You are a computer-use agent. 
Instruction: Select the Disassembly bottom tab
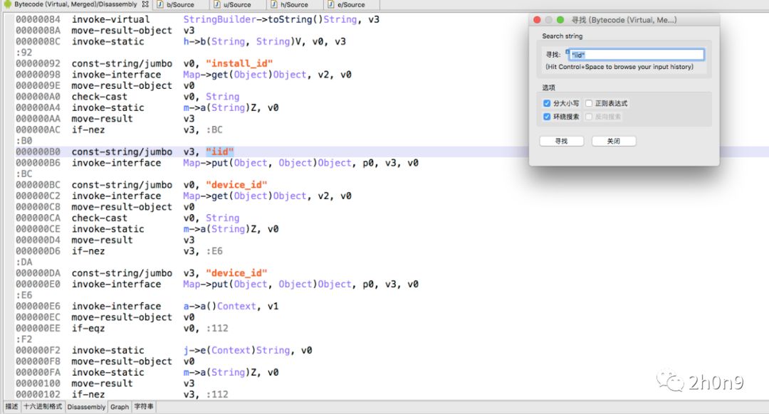click(86, 407)
